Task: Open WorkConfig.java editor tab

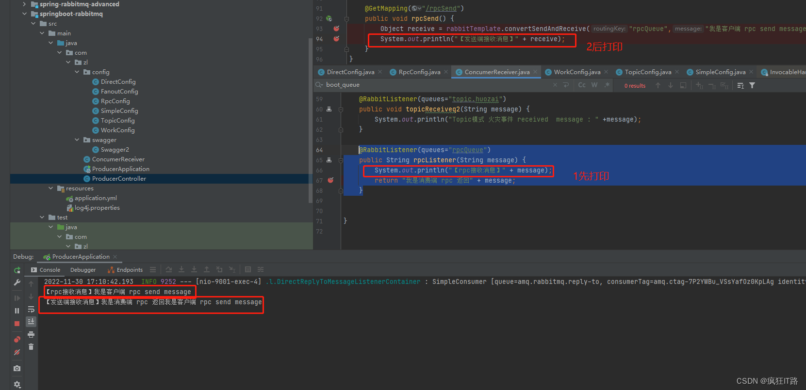Action: tap(577, 72)
